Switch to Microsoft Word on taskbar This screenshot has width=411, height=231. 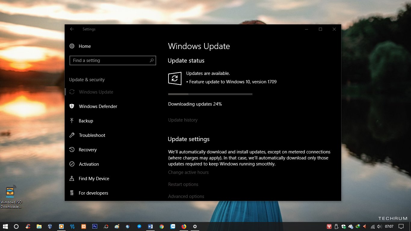pyautogui.click(x=150, y=226)
